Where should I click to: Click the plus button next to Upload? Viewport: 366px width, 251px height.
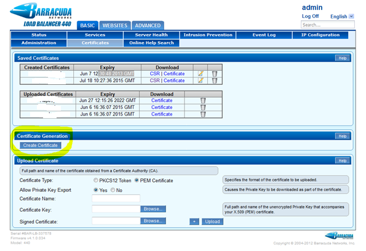tap(194, 221)
